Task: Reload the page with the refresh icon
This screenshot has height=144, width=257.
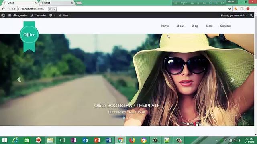Action: (x=14, y=9)
